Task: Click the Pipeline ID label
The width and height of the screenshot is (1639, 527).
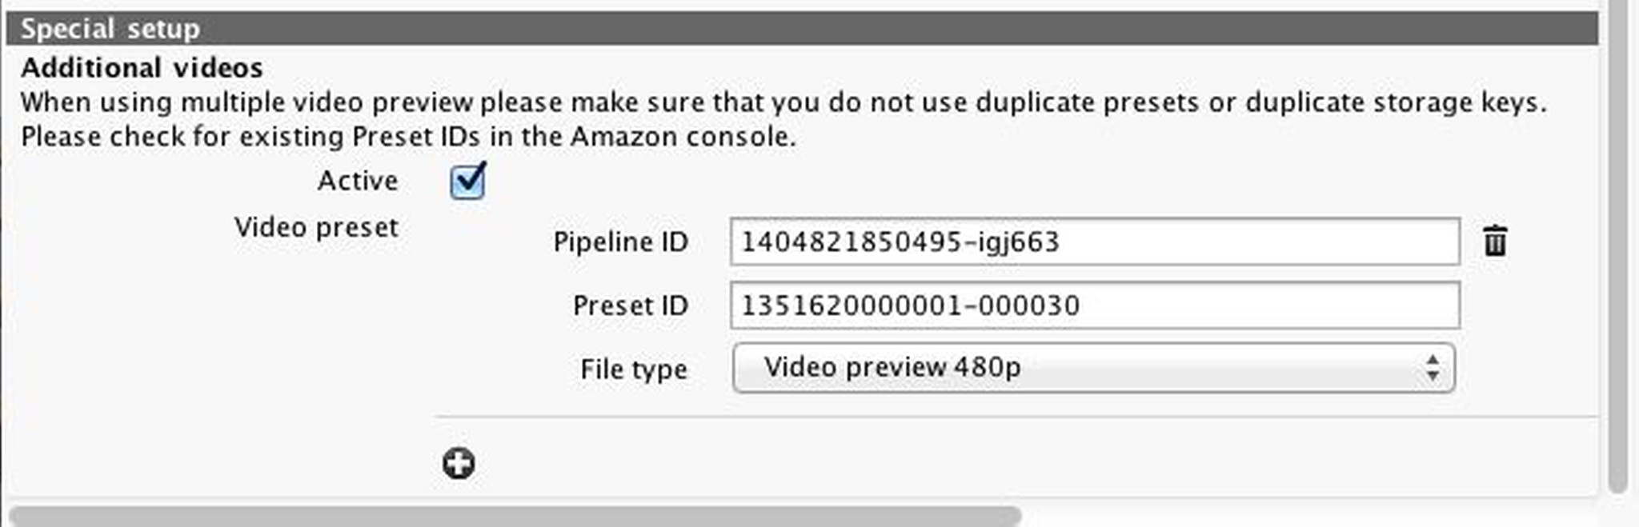Action: [x=620, y=242]
